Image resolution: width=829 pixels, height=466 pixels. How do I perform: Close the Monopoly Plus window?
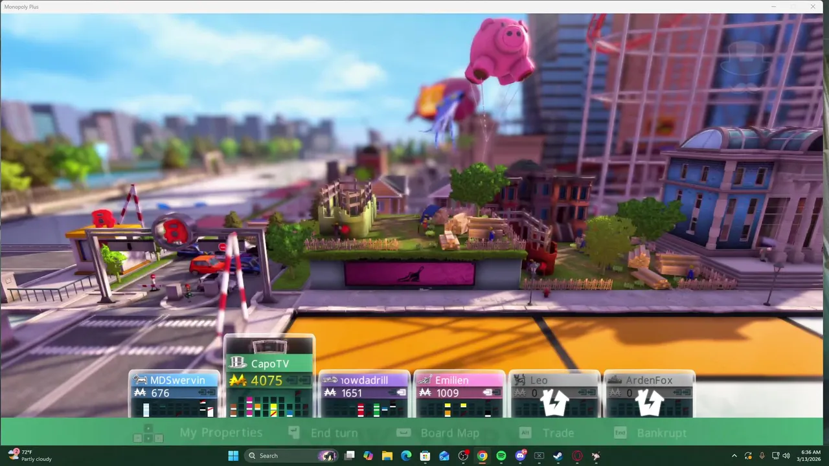point(813,6)
